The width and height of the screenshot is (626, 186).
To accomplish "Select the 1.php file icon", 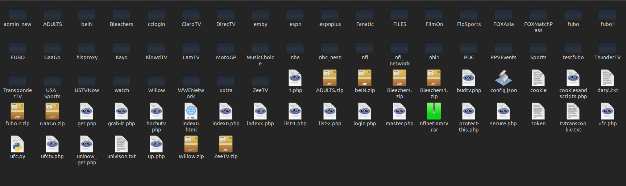I will (295, 78).
